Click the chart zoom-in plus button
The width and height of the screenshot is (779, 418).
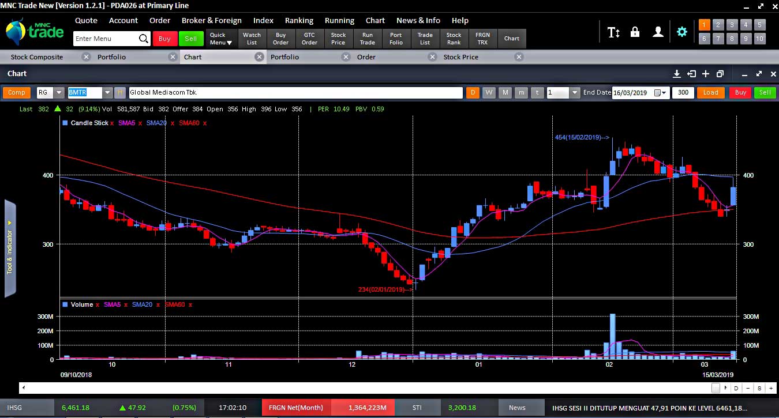771,388
